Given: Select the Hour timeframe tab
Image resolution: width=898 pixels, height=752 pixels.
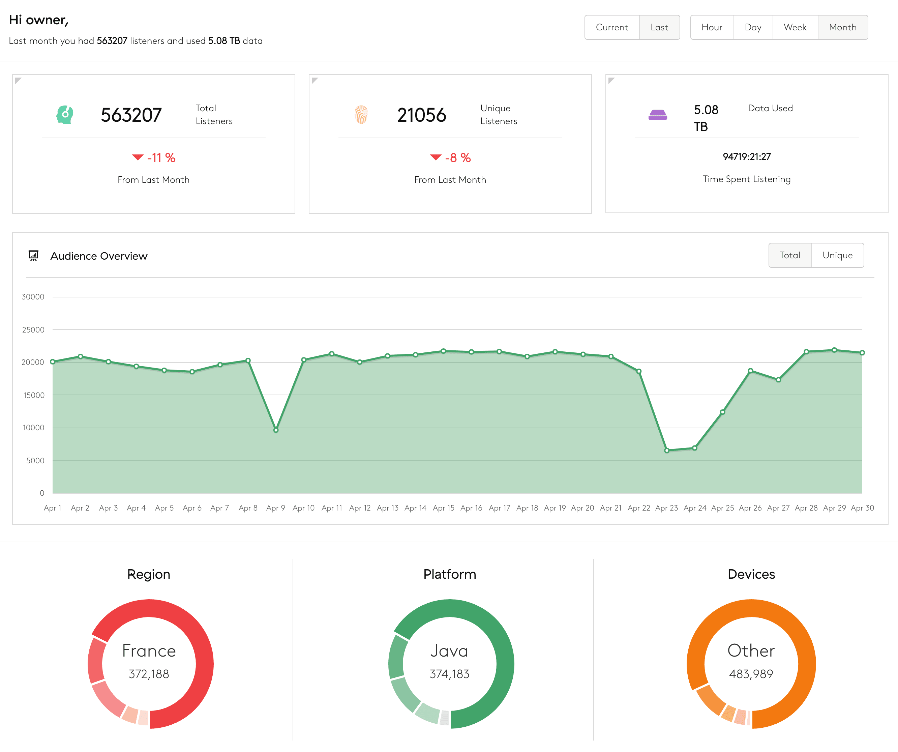Looking at the screenshot, I should pos(712,27).
